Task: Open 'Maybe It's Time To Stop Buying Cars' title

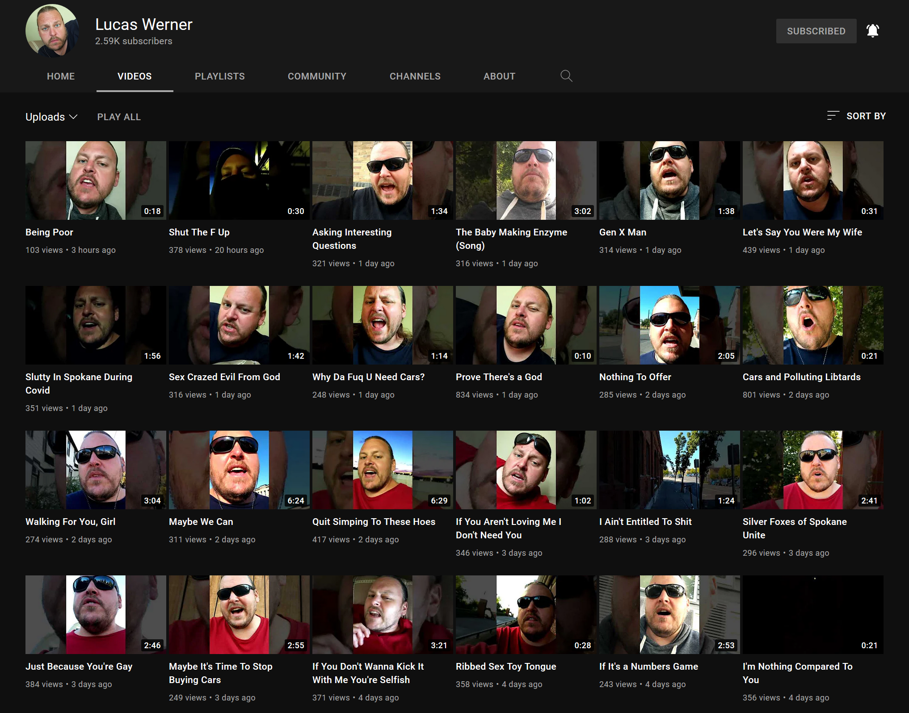Action: point(220,673)
